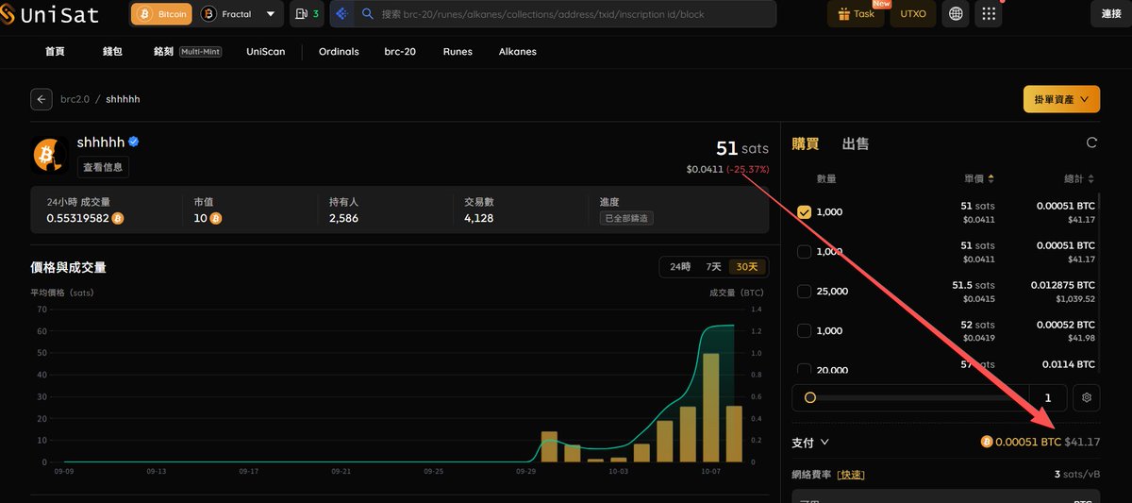Click the brc2.0 breadcrumb link
Viewport: 1132px width, 503px height.
(x=75, y=99)
